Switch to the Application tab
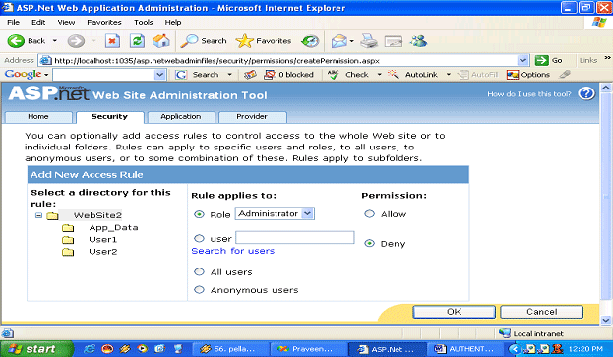The image size is (613, 357). [x=181, y=117]
